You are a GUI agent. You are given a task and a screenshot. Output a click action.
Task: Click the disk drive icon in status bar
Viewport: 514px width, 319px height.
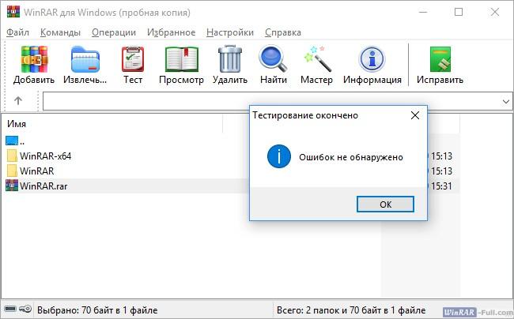coord(9,309)
